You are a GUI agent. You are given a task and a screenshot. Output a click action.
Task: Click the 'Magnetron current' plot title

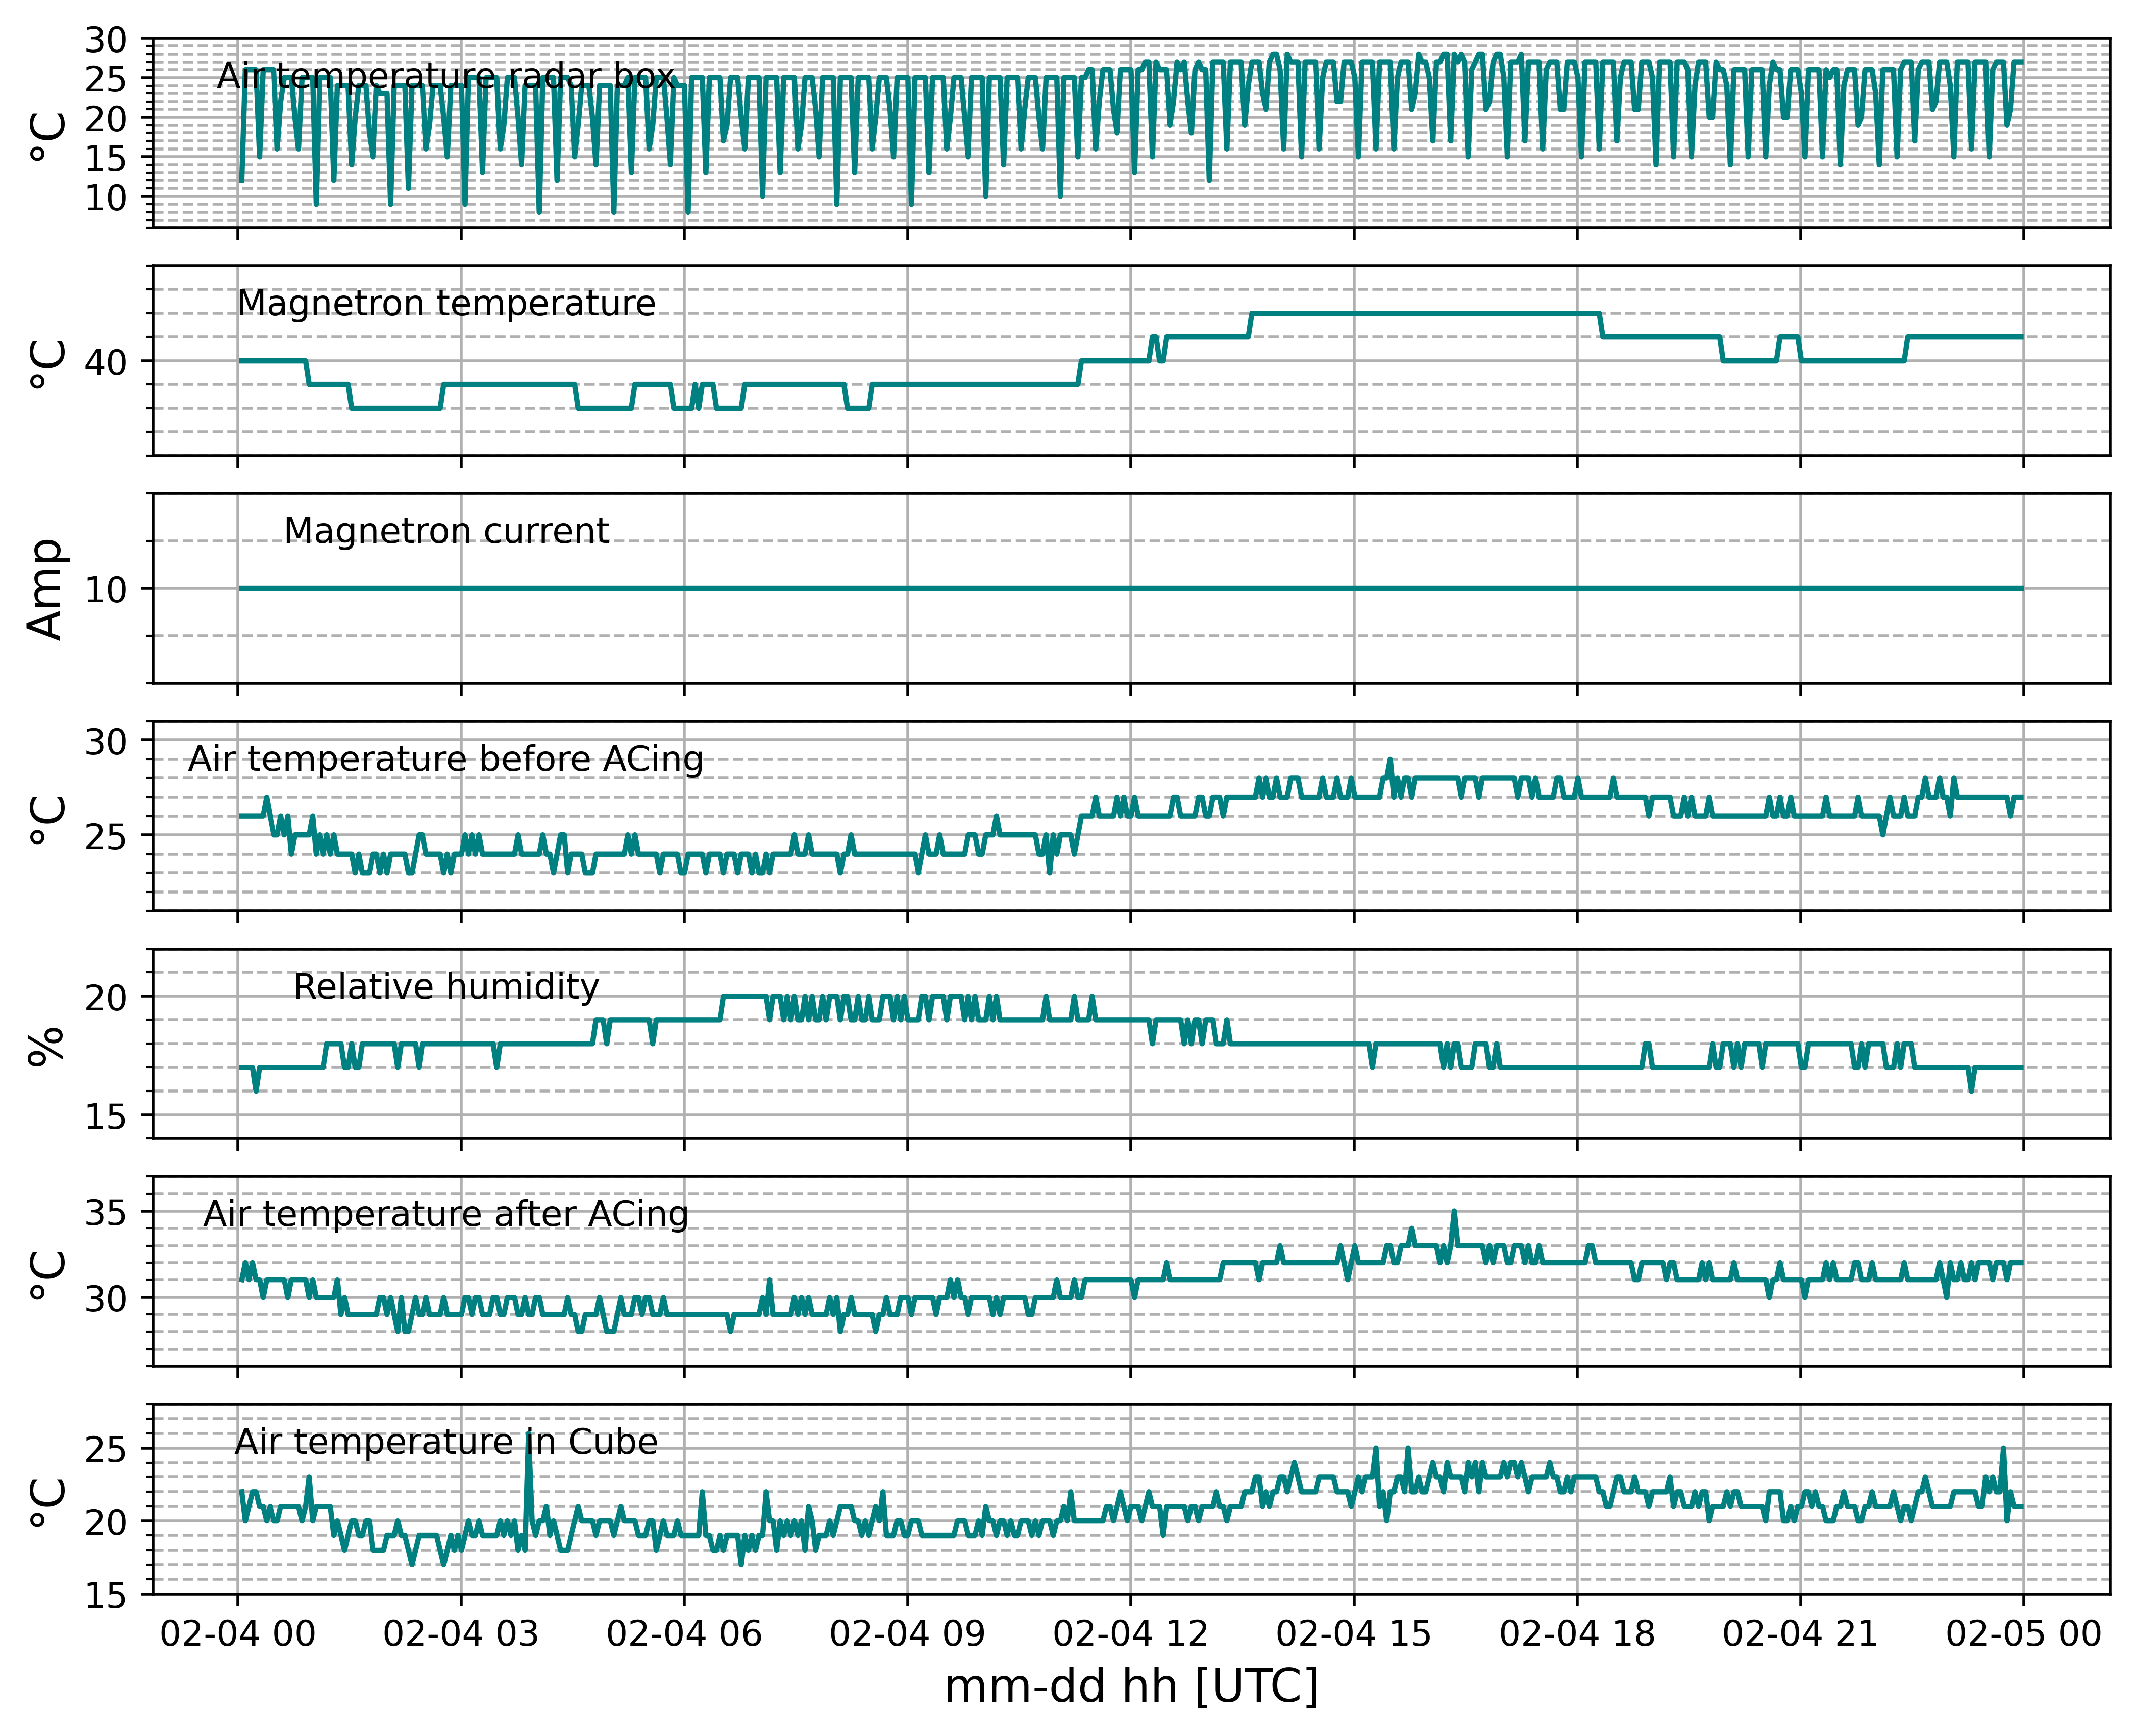pyautogui.click(x=446, y=531)
